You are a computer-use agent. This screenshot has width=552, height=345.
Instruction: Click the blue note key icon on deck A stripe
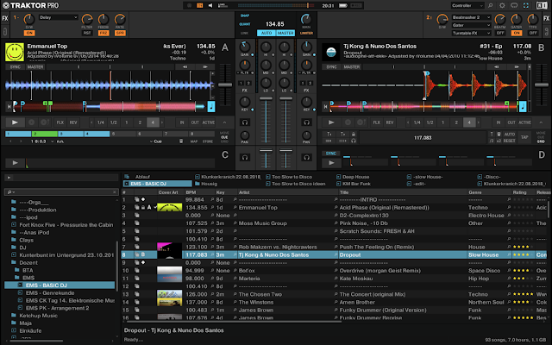(x=210, y=106)
